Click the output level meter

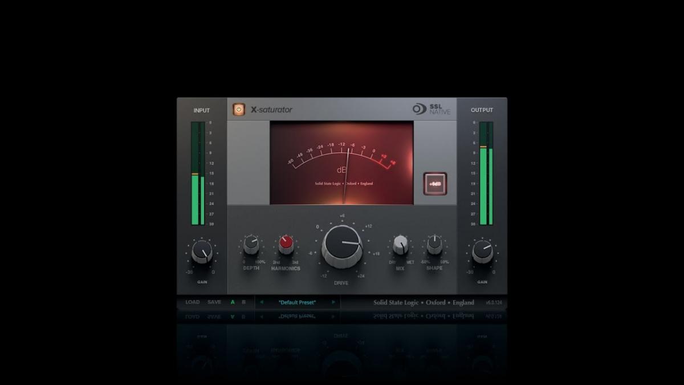click(x=486, y=174)
